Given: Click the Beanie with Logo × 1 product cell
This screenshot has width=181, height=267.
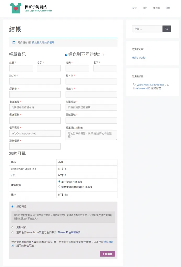Looking at the screenshot, I should [33, 169].
